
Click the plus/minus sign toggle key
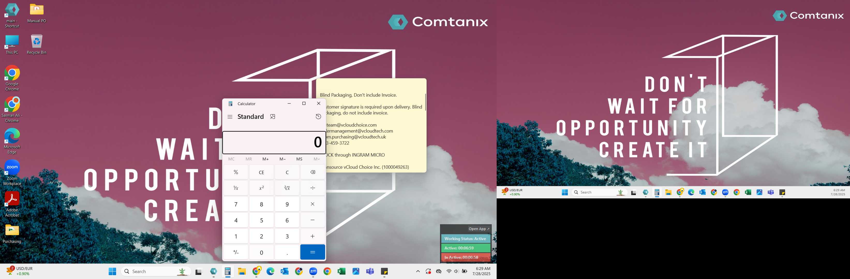pos(236,252)
